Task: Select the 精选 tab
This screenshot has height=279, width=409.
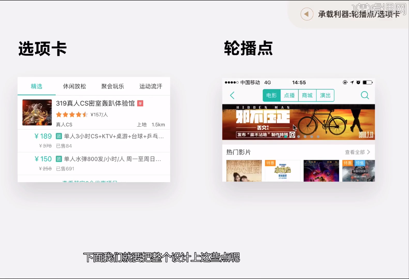Action: tap(36, 86)
